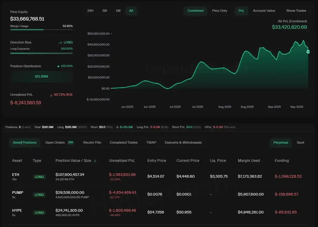Image resolution: width=318 pixels, height=227 pixels.
Task: Click the LONG badge in the ETH row
Action: [39, 177]
